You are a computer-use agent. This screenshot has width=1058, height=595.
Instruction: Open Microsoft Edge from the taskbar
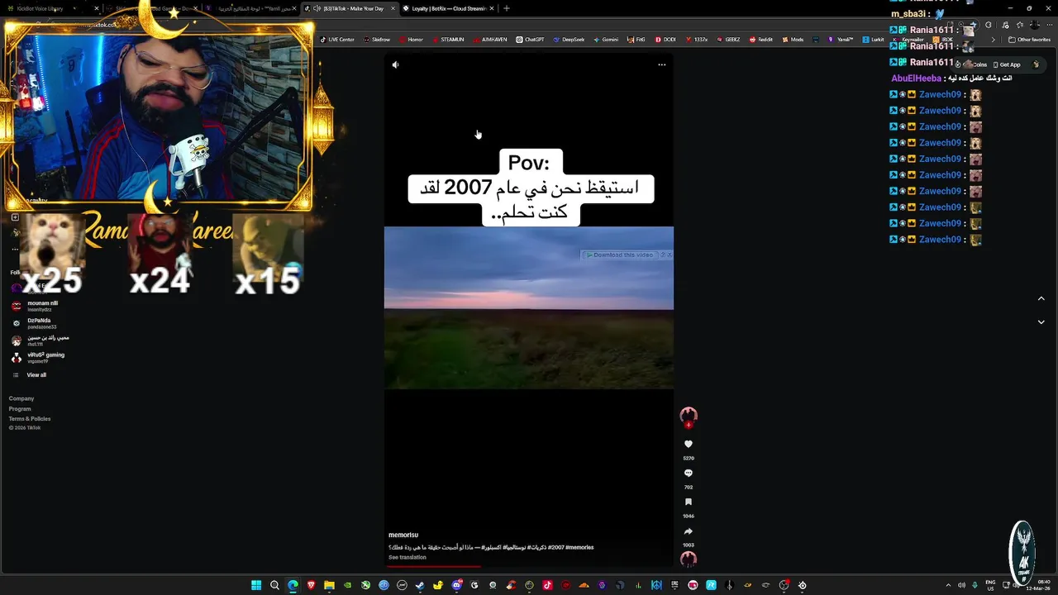[293, 585]
